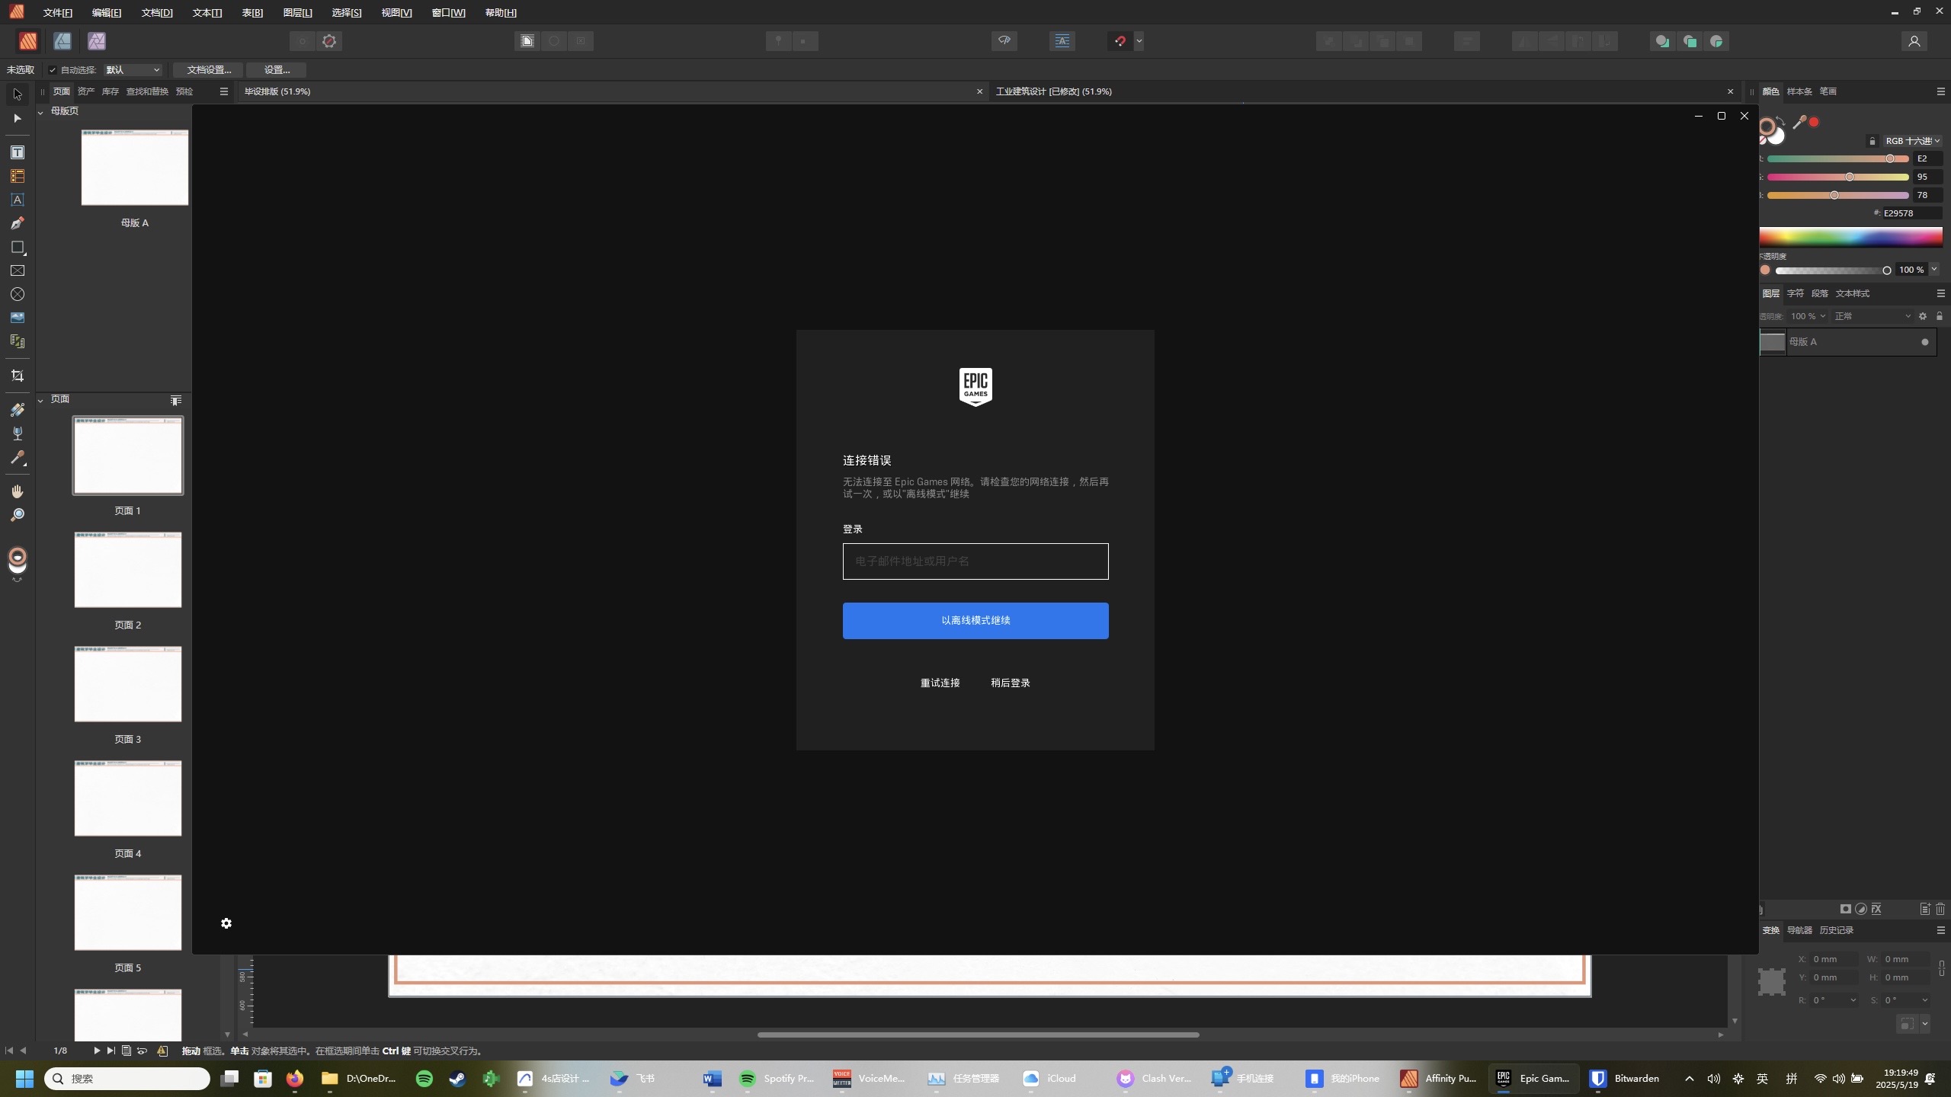Select the Move tool in Affinity toolbar
Image resolution: width=1951 pixels, height=1097 pixels.
pos(18,94)
